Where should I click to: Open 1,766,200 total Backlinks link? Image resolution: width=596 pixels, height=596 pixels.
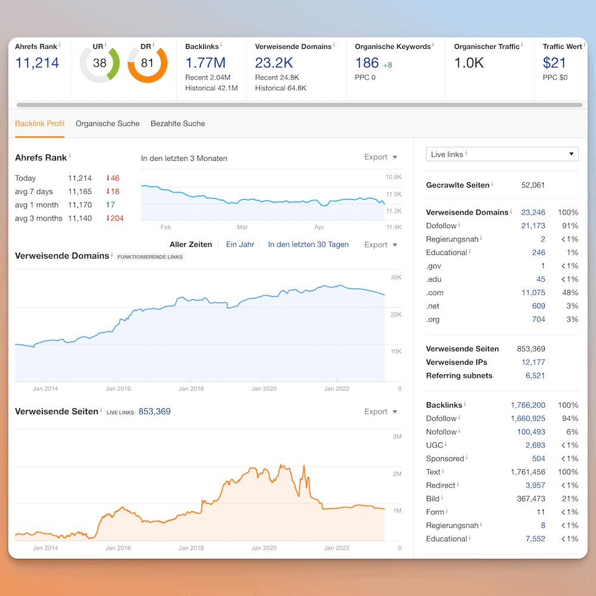pos(527,405)
